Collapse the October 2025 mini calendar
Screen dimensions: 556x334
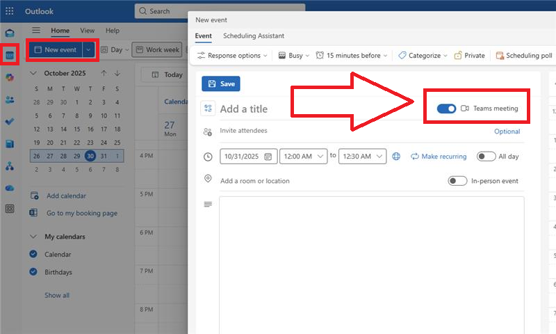click(33, 73)
